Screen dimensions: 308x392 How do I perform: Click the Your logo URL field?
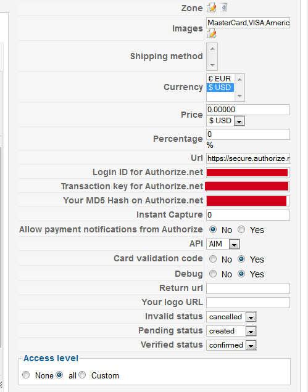(x=248, y=303)
